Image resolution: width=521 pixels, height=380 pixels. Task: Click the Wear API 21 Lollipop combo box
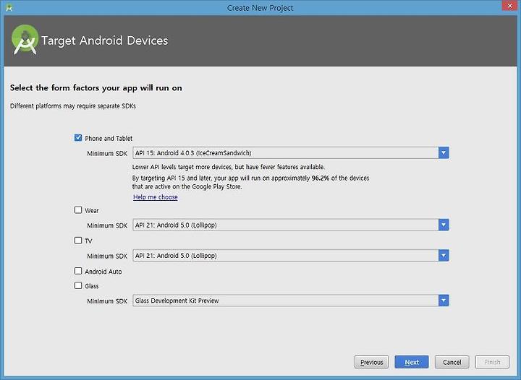click(291, 225)
